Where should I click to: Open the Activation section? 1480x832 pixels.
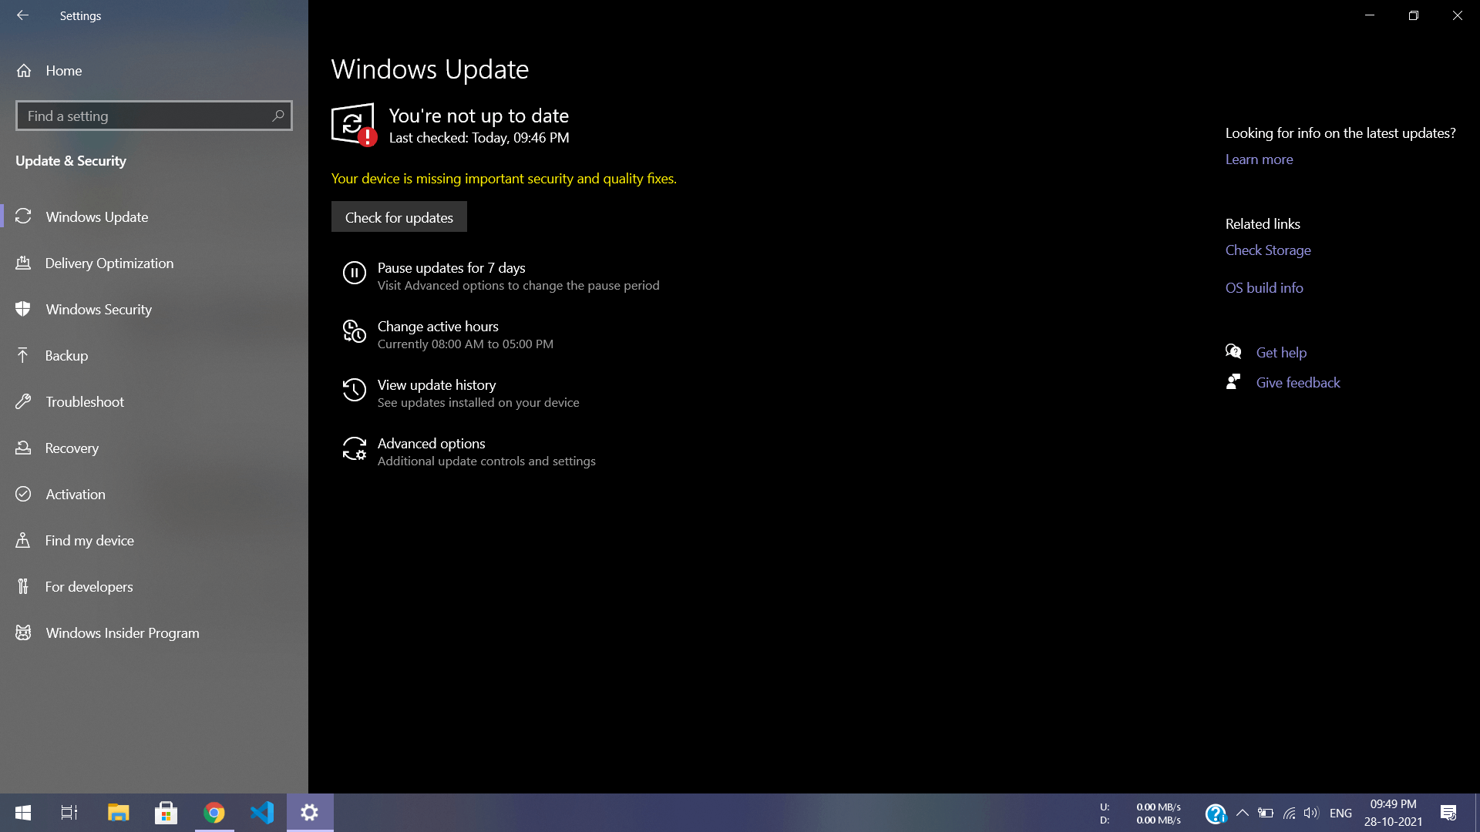[154, 494]
